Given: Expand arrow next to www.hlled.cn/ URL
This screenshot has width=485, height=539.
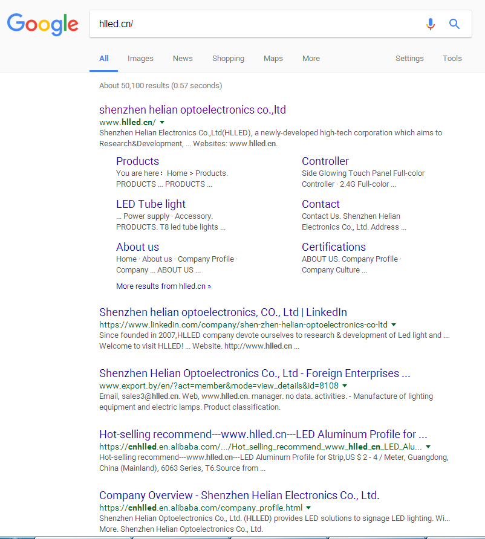Looking at the screenshot, I should click(x=162, y=122).
